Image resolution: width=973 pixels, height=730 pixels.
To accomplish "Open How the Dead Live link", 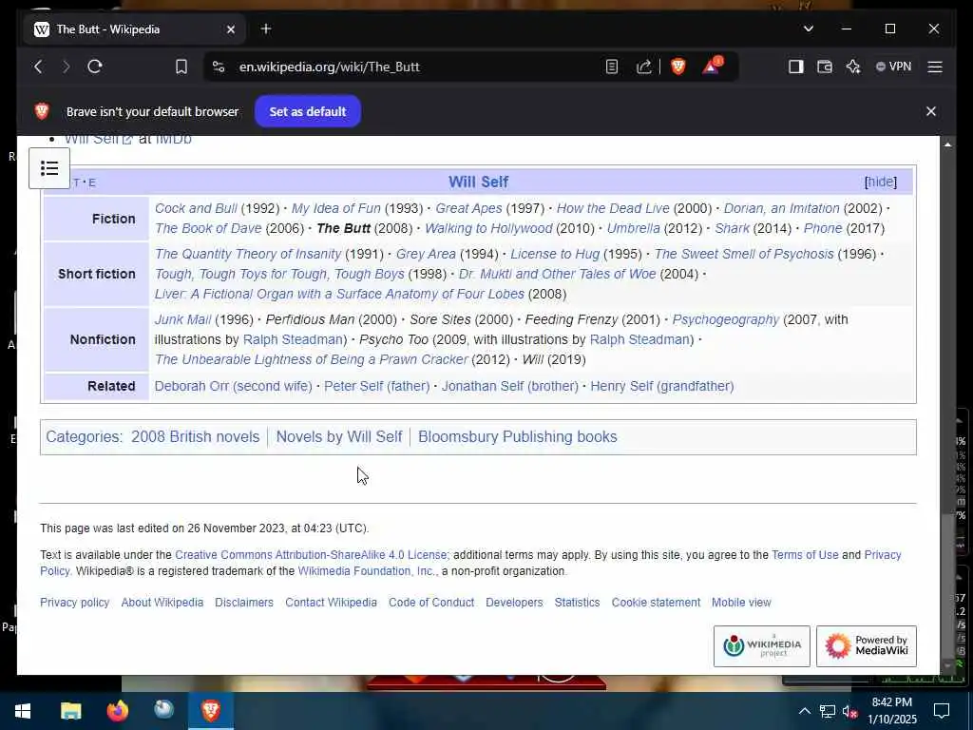I will tap(613, 208).
